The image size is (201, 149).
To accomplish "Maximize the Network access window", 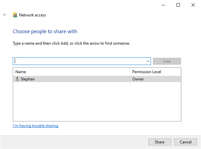I will 178,5.
